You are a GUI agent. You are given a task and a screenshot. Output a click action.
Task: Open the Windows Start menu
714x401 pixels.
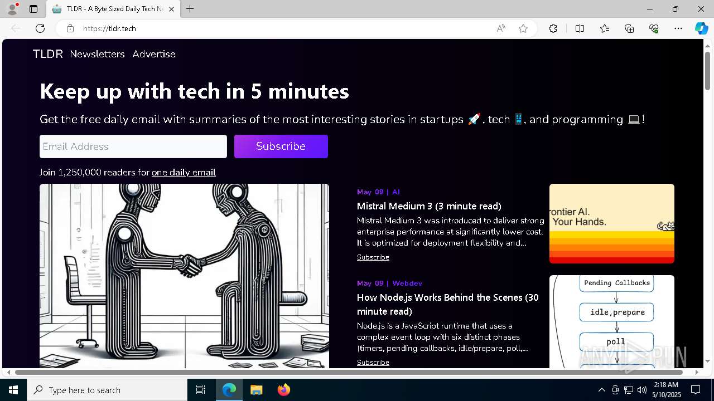click(13, 390)
